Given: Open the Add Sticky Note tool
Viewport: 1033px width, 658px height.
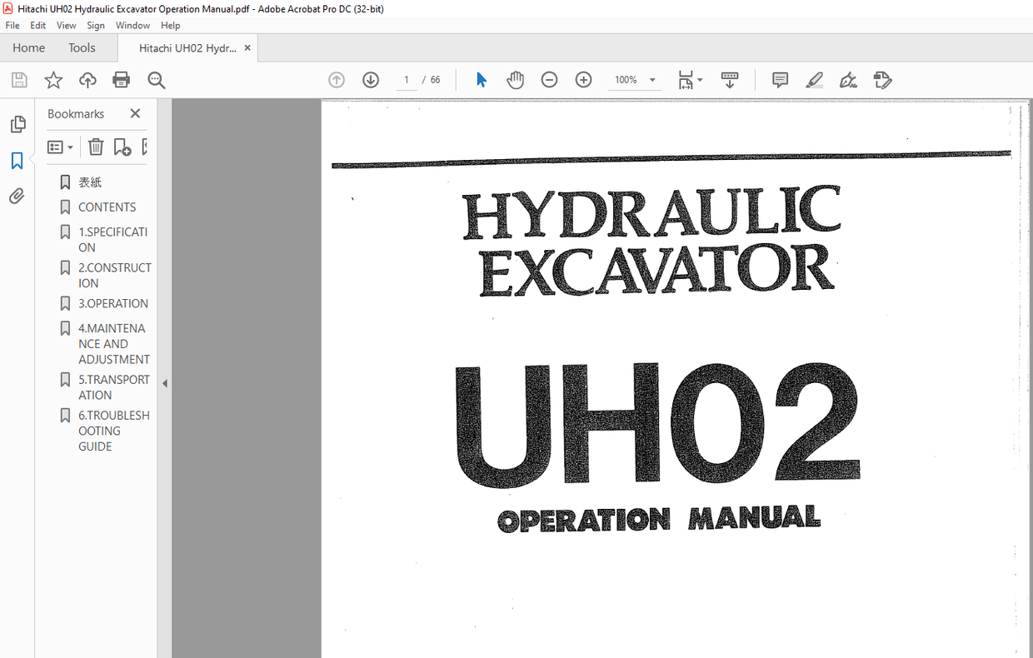Looking at the screenshot, I should [x=779, y=79].
